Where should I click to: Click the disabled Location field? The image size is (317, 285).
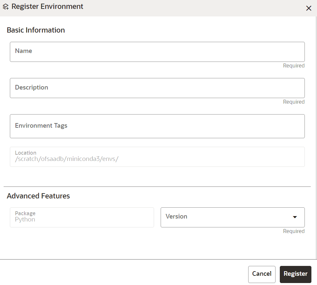coord(157,157)
